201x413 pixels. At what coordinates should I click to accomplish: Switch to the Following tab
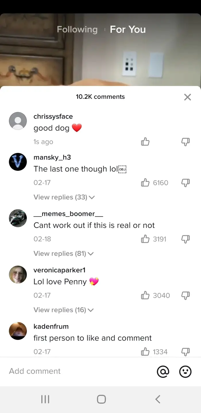point(77,29)
